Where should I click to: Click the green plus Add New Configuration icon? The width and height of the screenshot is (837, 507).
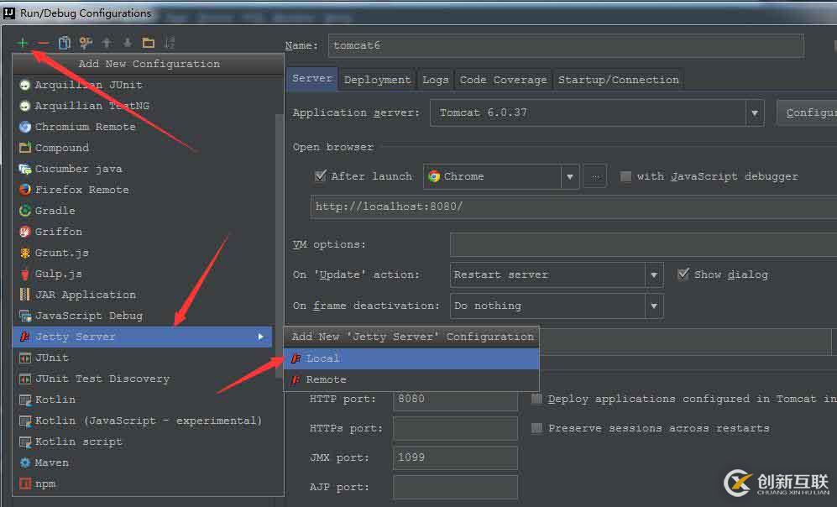(23, 43)
